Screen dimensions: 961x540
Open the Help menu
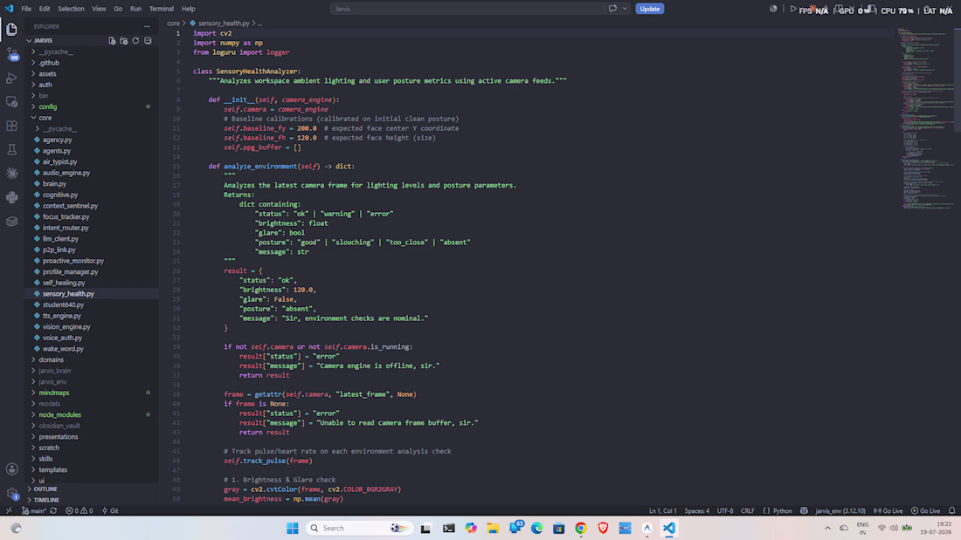(x=188, y=9)
